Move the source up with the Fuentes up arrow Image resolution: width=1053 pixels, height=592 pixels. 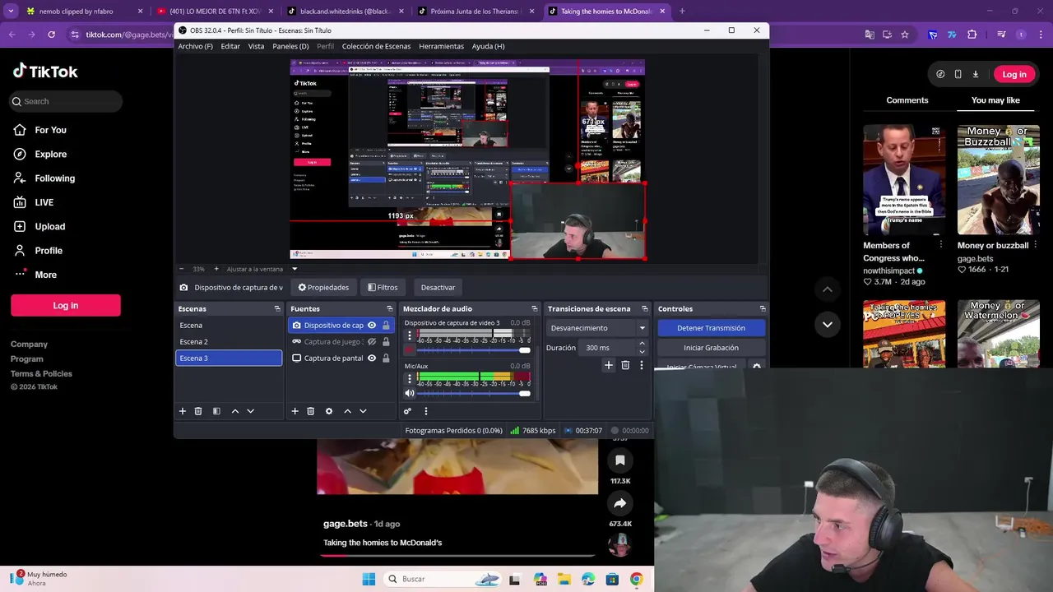347,411
